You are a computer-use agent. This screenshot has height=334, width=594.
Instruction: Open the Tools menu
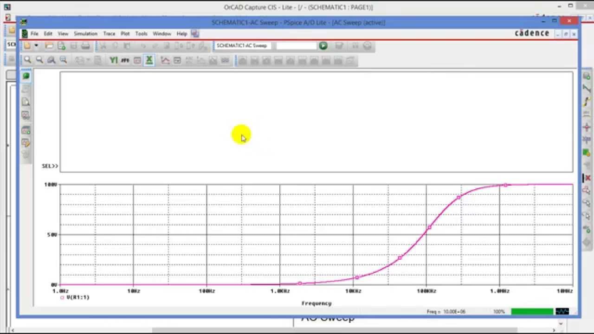click(141, 34)
